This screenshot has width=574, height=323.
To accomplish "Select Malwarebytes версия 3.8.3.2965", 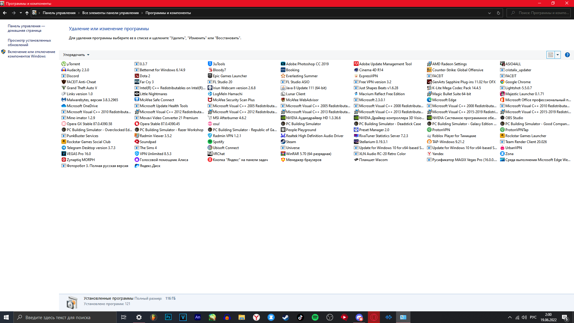I will (90, 100).
